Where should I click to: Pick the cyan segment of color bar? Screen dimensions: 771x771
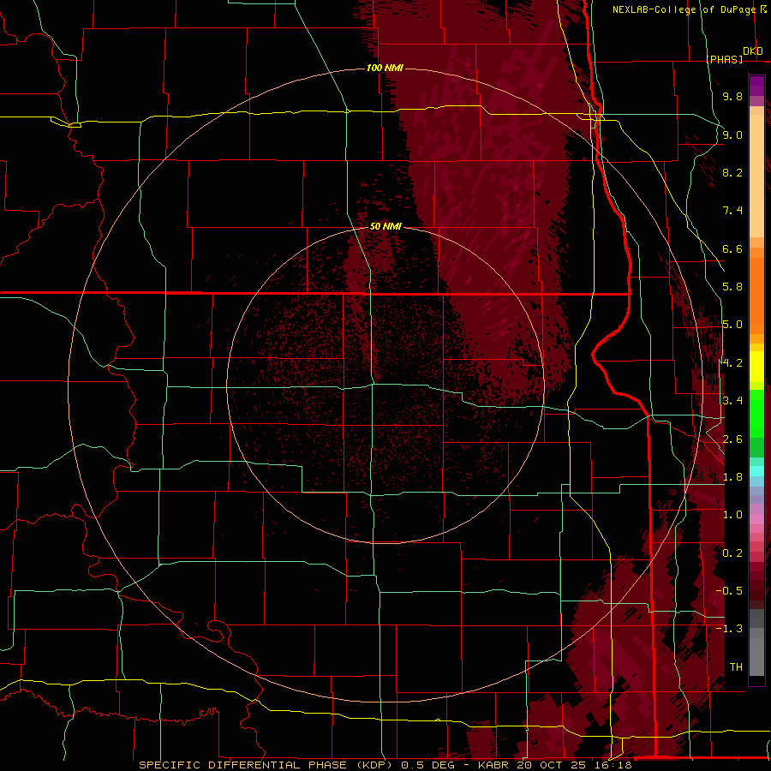coord(756,470)
